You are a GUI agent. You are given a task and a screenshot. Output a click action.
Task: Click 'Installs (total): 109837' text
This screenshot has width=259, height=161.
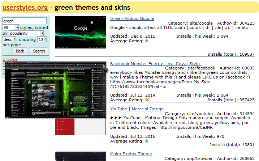click(231, 54)
